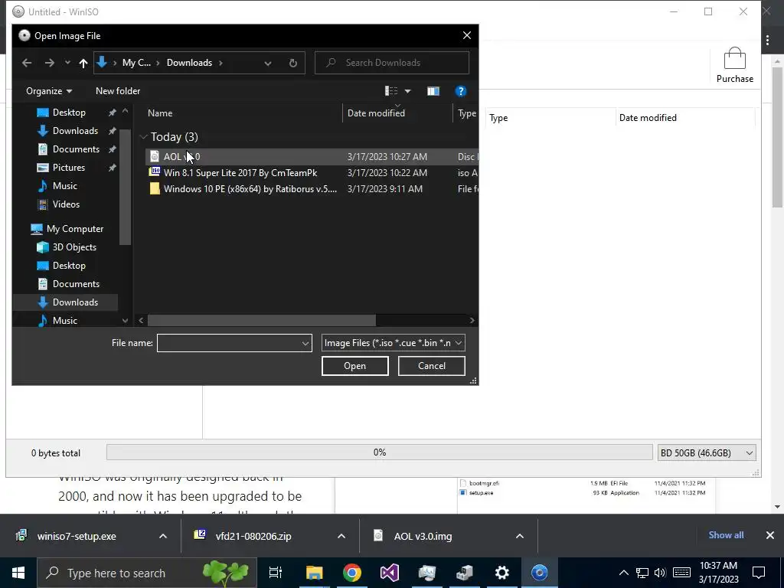The height and width of the screenshot is (588, 784).
Task: Open the Organize menu
Action: (49, 91)
